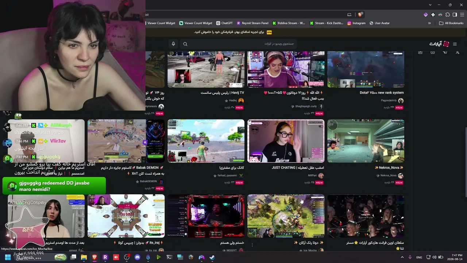
Task: Open the Havij TV stream thumbnail
Action: [x=206, y=69]
